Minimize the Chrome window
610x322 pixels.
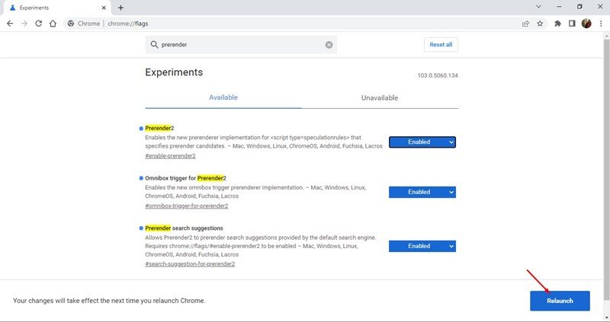click(x=559, y=7)
